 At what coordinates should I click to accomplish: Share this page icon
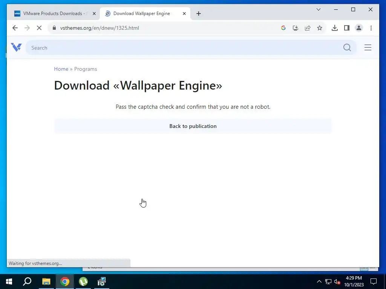pos(308,28)
